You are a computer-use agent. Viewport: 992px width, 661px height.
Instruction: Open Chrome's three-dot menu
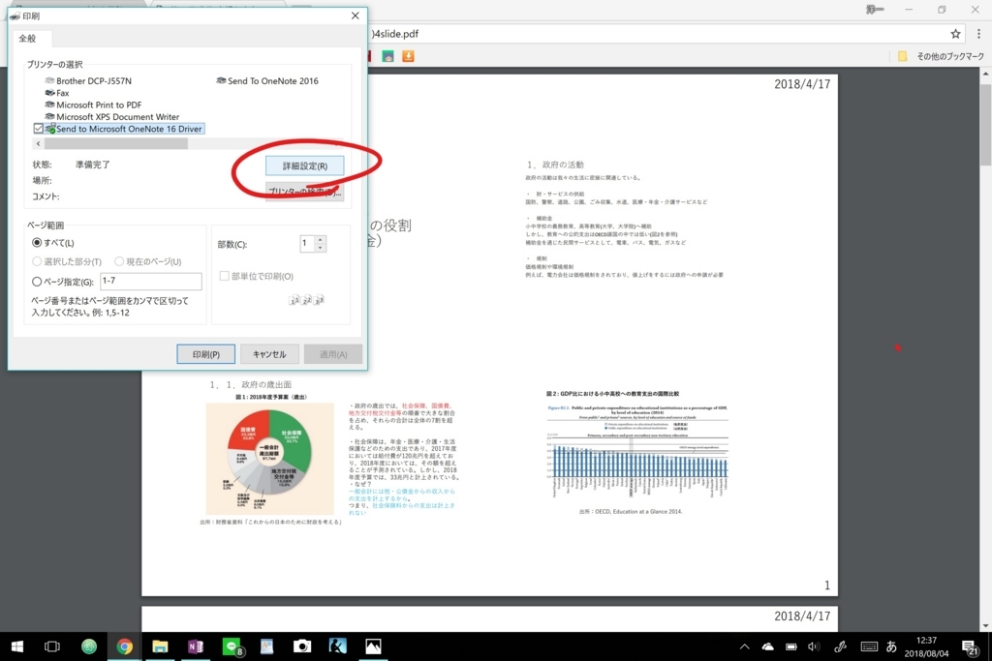[976, 33]
